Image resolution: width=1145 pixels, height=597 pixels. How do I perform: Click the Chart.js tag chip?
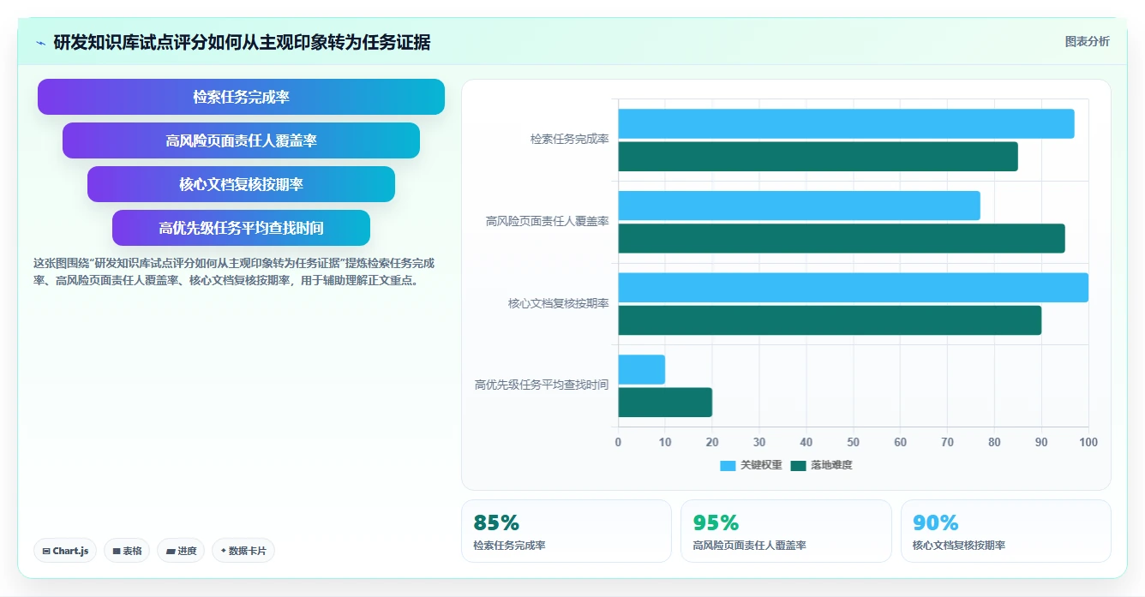point(65,551)
